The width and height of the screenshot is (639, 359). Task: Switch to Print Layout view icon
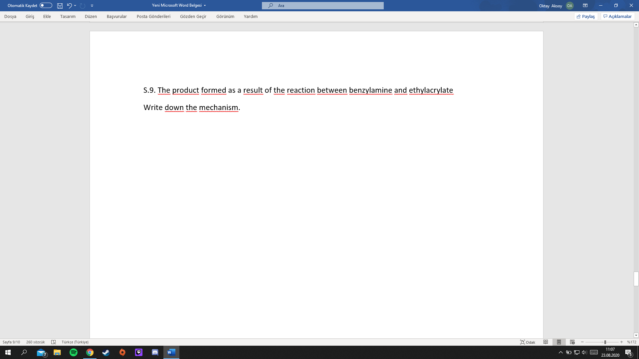[x=559, y=342]
